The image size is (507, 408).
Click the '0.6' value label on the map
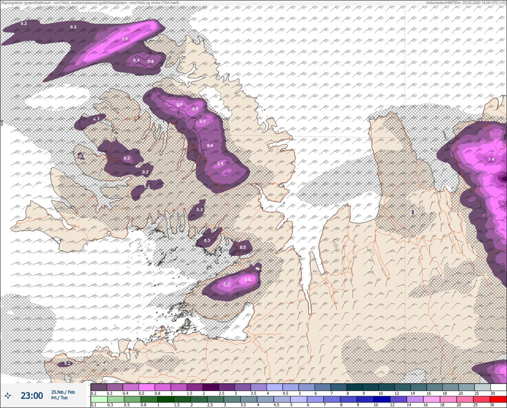[x=248, y=280]
